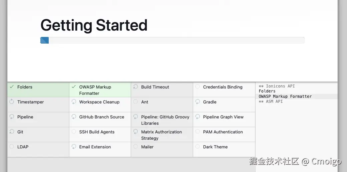Select the Matrix Authorization Strategy plugin cell
Image resolution: width=347 pixels, height=172 pixels.
(x=161, y=135)
